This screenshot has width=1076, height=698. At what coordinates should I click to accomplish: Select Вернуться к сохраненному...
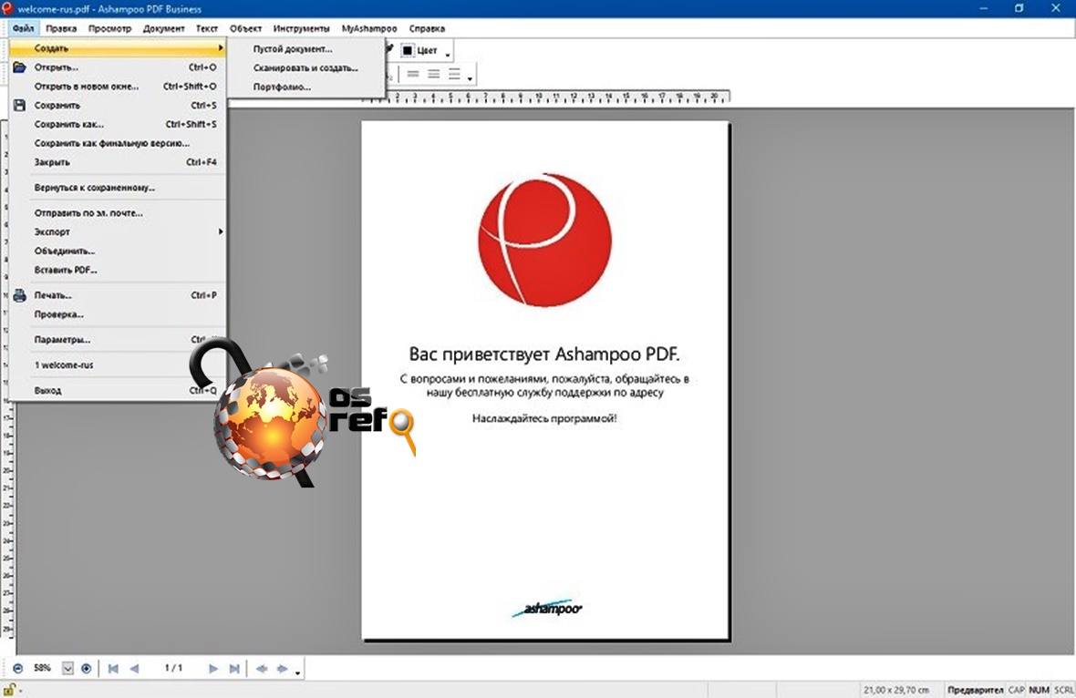click(x=118, y=187)
